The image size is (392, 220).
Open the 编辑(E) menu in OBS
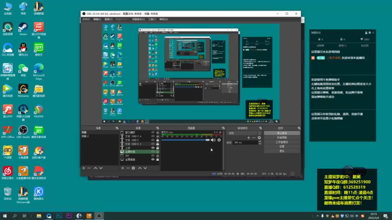coord(97,19)
